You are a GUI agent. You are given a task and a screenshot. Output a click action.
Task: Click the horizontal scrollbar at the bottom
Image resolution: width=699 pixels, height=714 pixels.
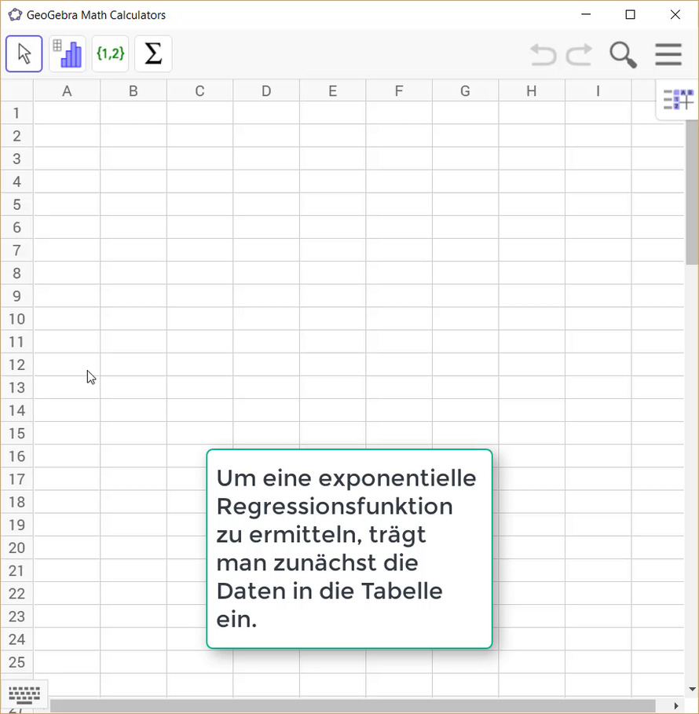(352, 705)
